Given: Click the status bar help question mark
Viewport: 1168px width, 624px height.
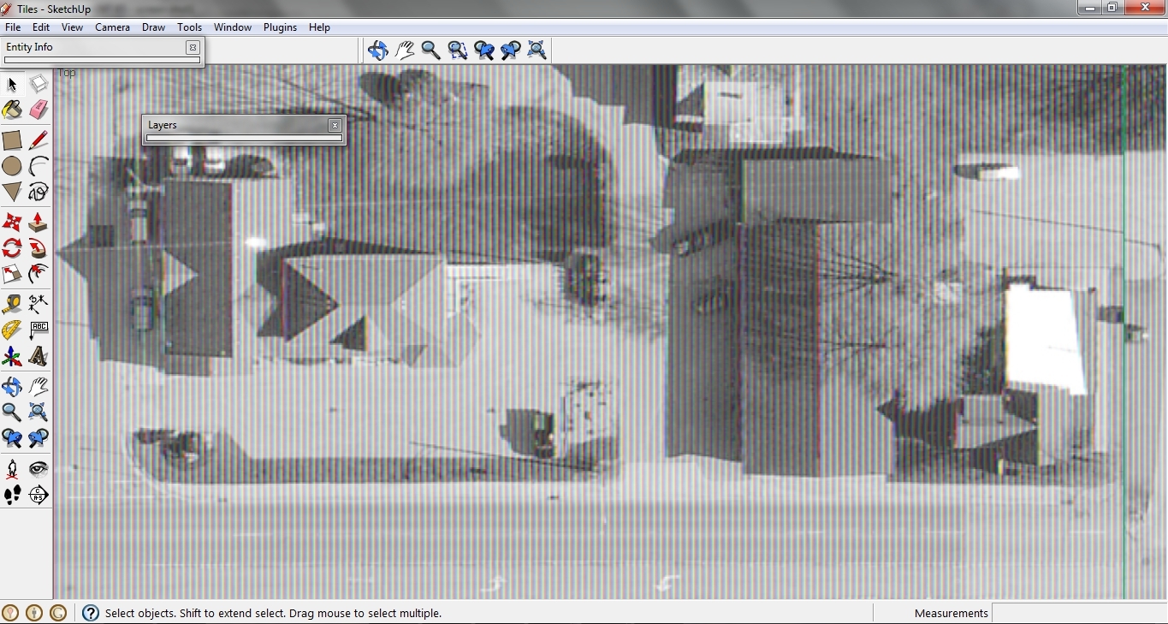Looking at the screenshot, I should click(91, 613).
